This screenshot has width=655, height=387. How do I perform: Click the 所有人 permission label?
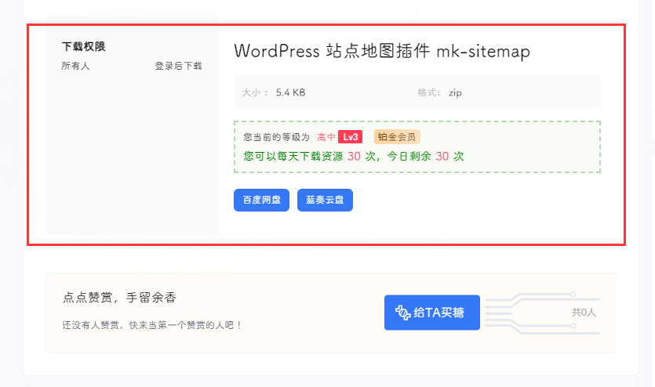(x=75, y=66)
